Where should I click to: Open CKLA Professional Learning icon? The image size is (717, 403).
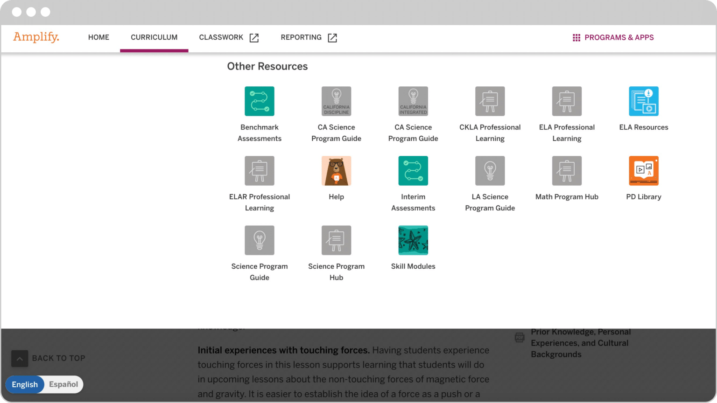[x=490, y=101]
